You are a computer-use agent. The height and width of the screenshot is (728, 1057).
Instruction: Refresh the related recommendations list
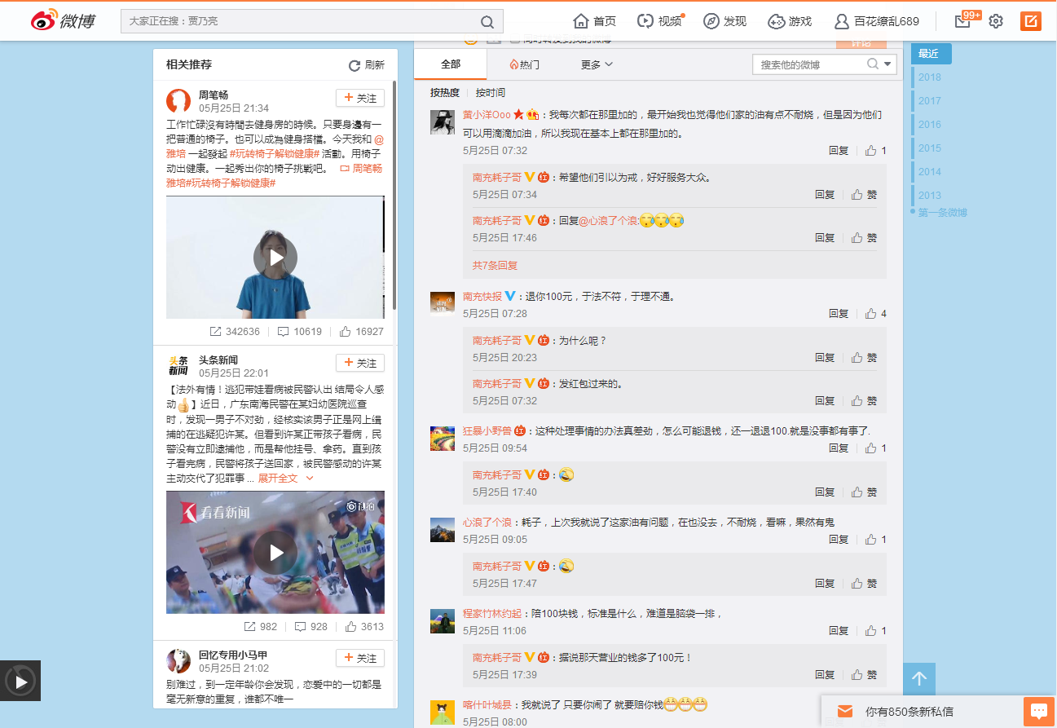(367, 65)
